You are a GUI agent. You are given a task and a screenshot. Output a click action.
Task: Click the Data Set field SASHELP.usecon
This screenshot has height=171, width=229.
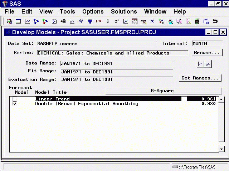click(x=97, y=44)
